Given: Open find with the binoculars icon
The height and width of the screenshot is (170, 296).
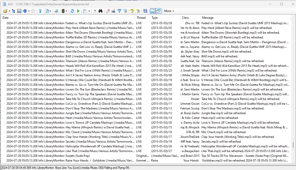Looking at the screenshot, I should click(x=100, y=11).
